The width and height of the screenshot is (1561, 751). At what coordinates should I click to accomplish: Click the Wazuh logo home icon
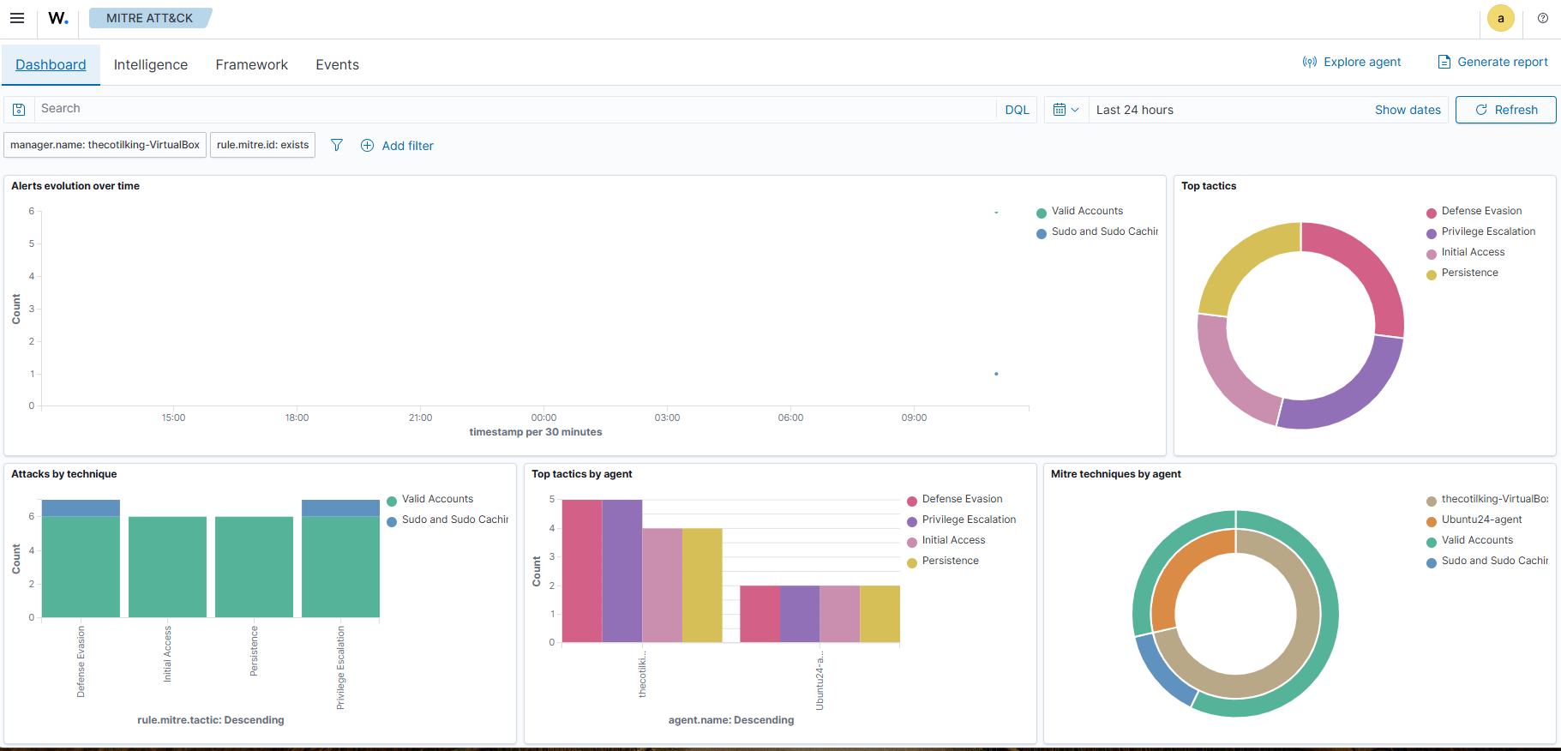[x=58, y=18]
